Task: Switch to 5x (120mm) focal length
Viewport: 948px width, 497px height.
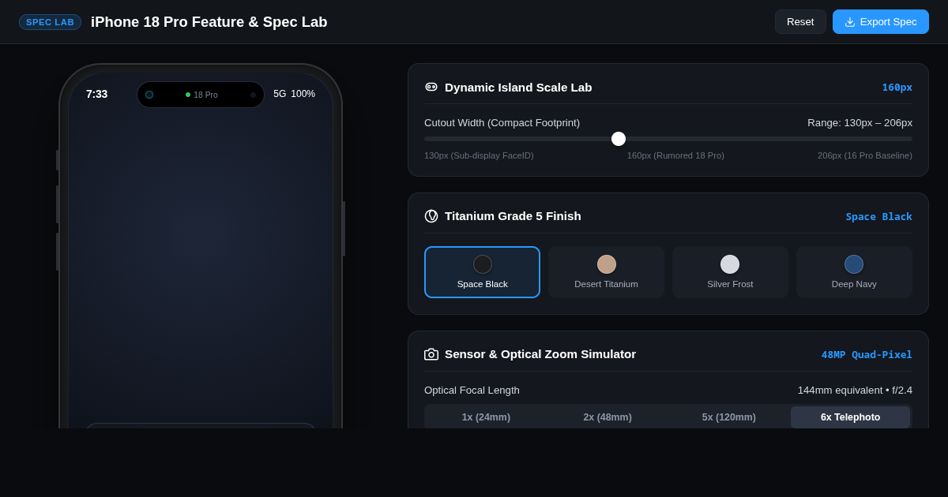Action: point(729,417)
